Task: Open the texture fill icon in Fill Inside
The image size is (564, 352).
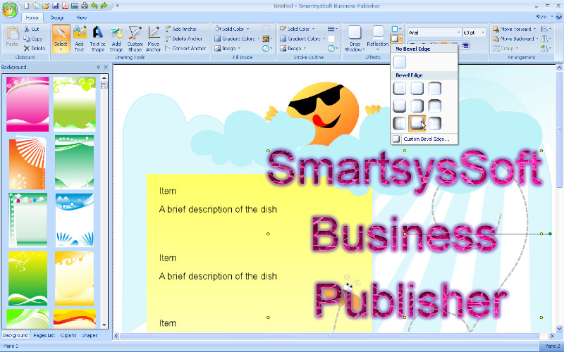Action: pos(266,39)
